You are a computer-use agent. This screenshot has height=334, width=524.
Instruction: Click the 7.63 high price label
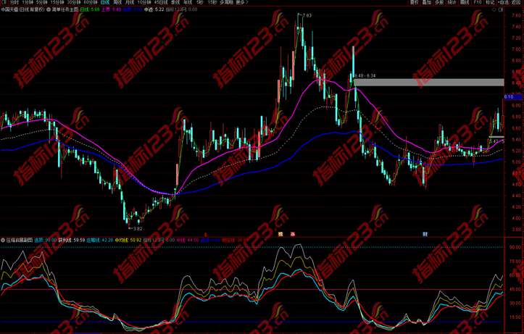(307, 15)
